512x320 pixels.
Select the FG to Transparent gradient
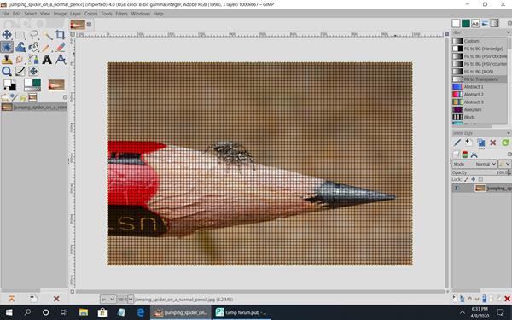tap(480, 79)
